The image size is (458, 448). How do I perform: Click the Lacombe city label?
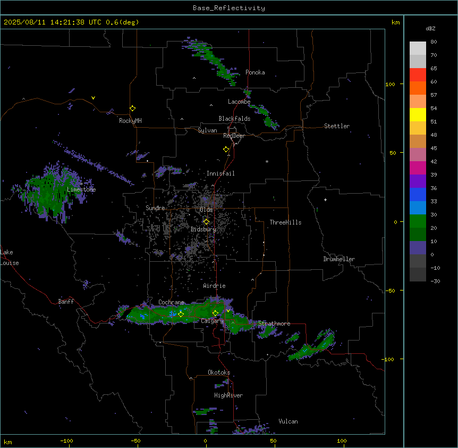239,102
